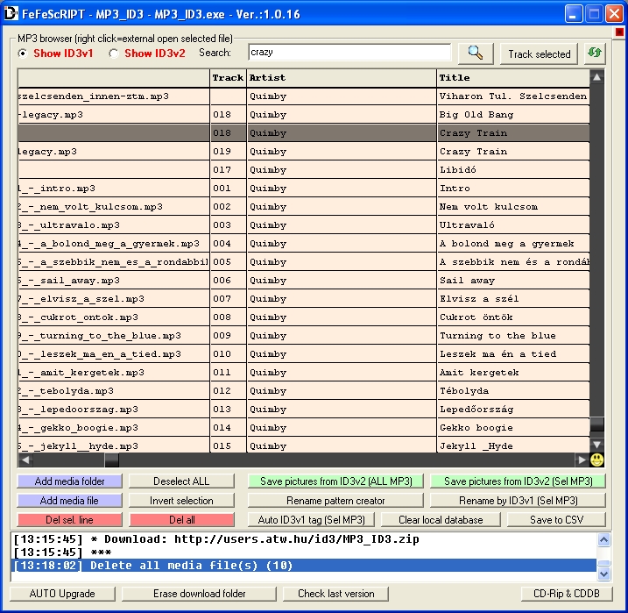Click Add media file button

pyautogui.click(x=69, y=501)
